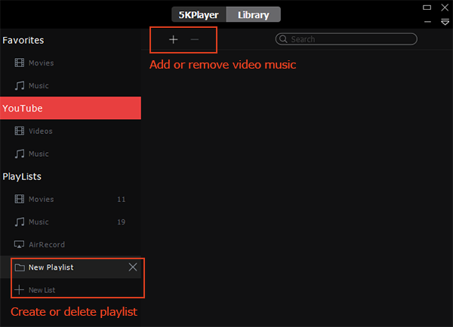Click the film icon beside PlayLists Movies

[x=20, y=199]
